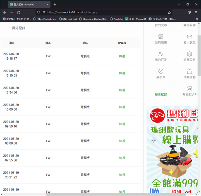Open IPIP.NET bookmark
This screenshot has width=201, height=196.
(17, 19)
